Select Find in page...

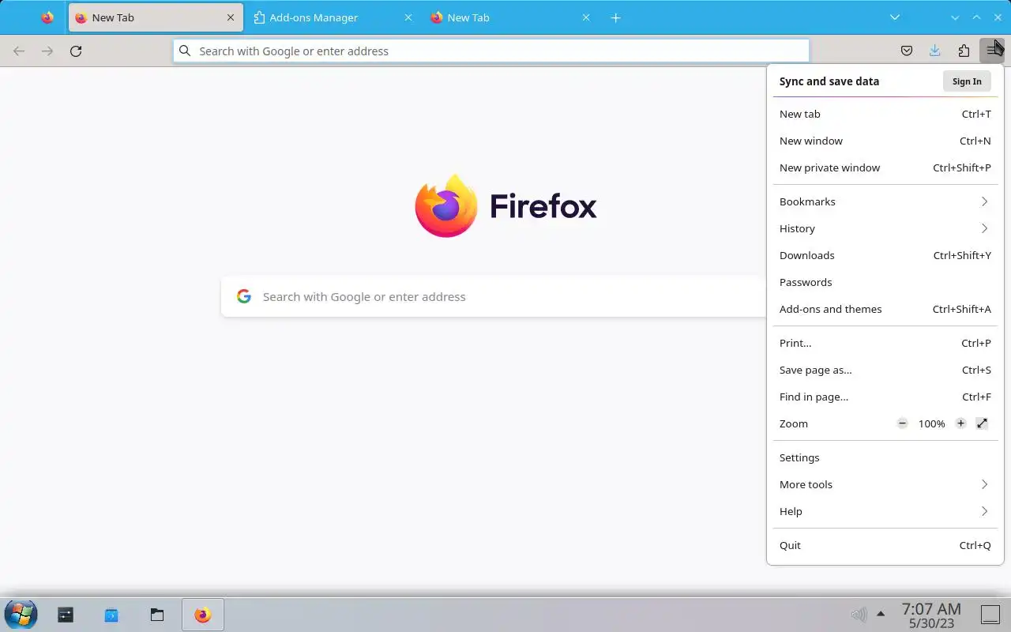[x=885, y=397]
